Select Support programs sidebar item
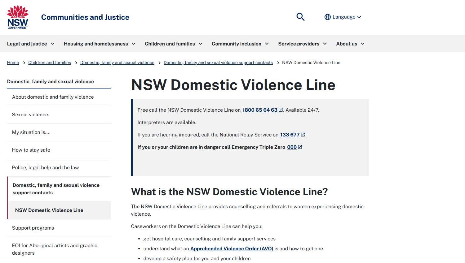465x263 pixels. [59, 228]
